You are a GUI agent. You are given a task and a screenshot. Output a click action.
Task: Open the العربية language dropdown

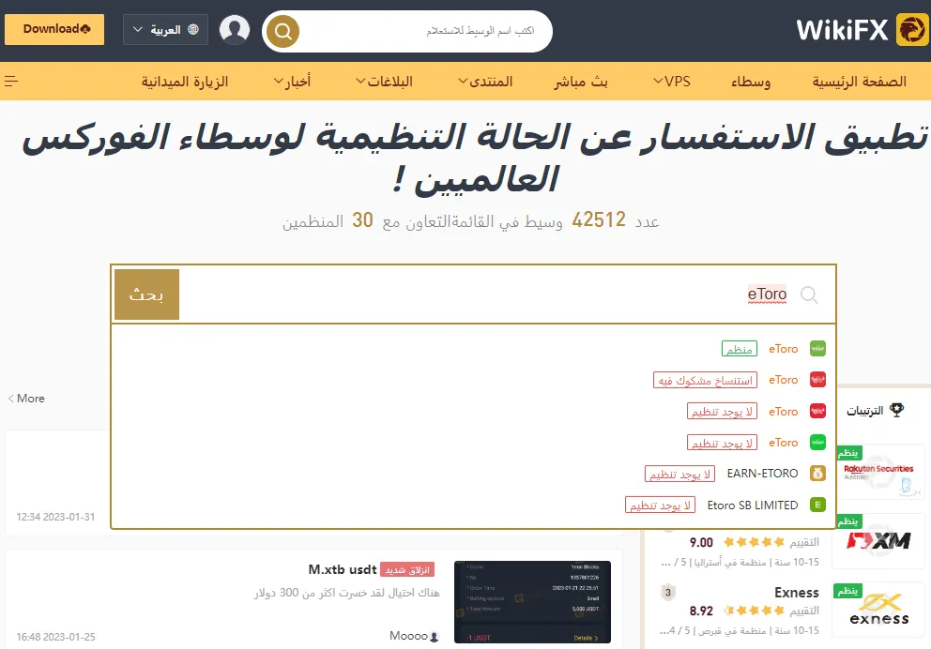166,30
